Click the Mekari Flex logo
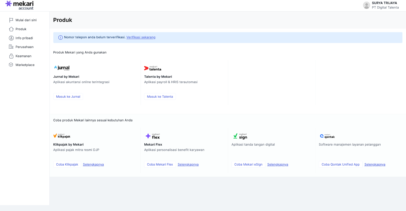406x211 pixels. click(x=153, y=136)
